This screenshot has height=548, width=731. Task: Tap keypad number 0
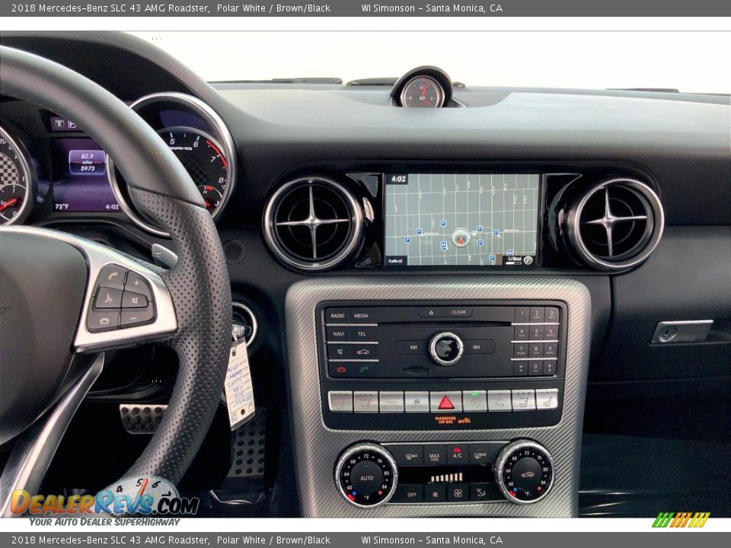tap(536, 368)
